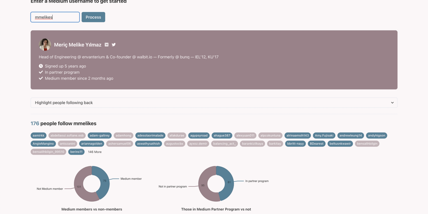
Task: Click mauve Not in partner program slice 95
Action: (203, 185)
